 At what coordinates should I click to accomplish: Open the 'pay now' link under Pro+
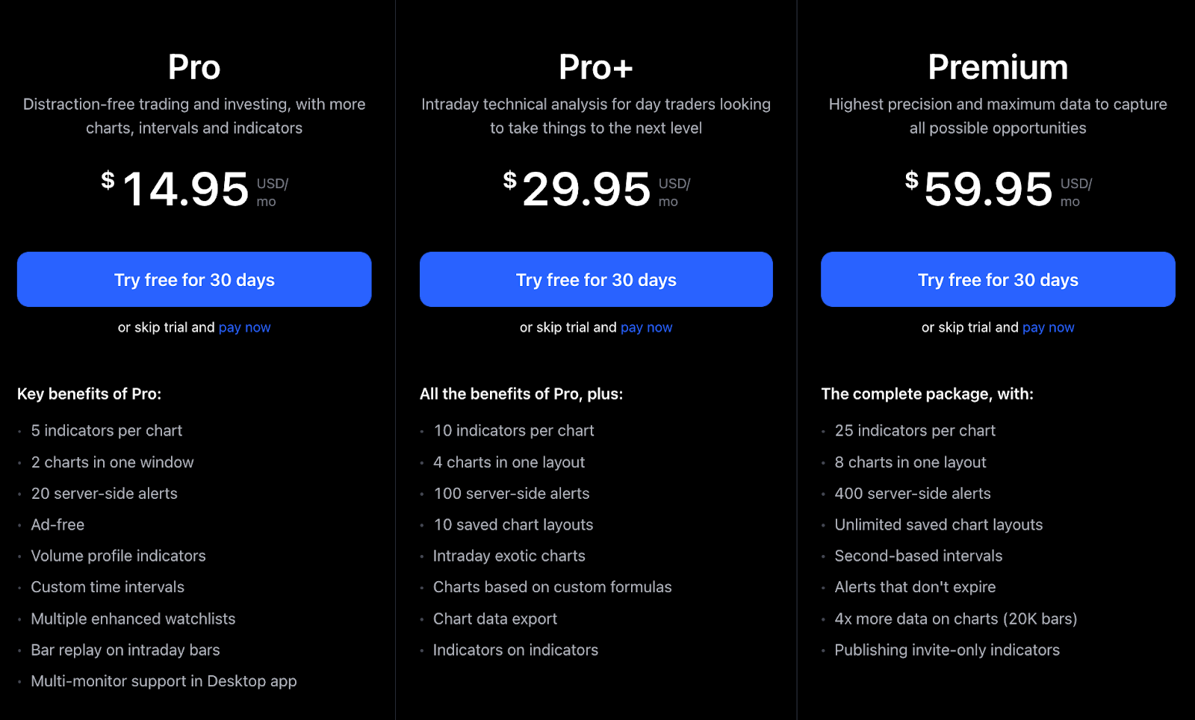click(x=646, y=327)
